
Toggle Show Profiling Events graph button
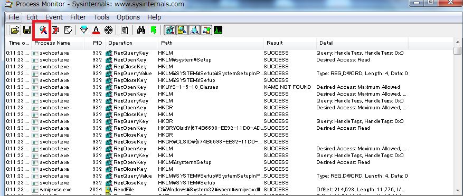coord(218,30)
